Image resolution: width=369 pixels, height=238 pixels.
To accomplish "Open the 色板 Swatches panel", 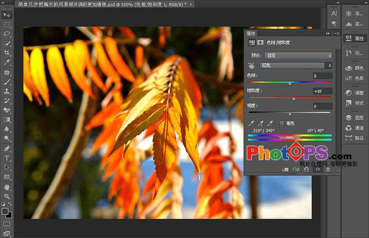I will click(x=354, y=78).
